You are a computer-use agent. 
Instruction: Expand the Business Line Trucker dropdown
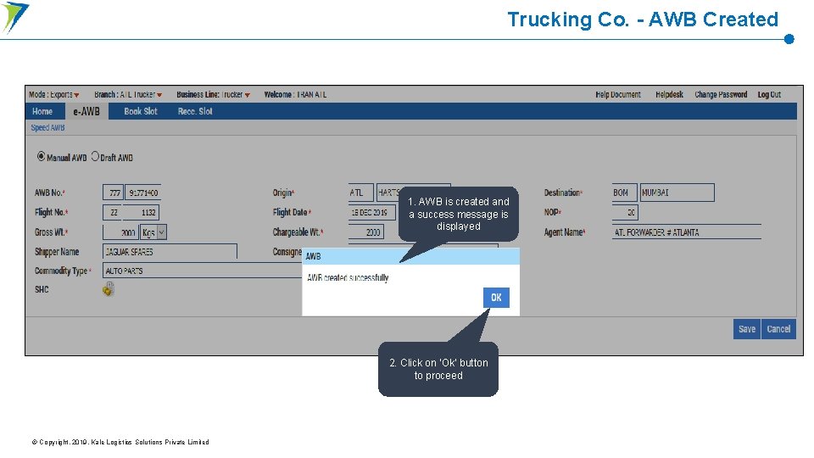[247, 95]
